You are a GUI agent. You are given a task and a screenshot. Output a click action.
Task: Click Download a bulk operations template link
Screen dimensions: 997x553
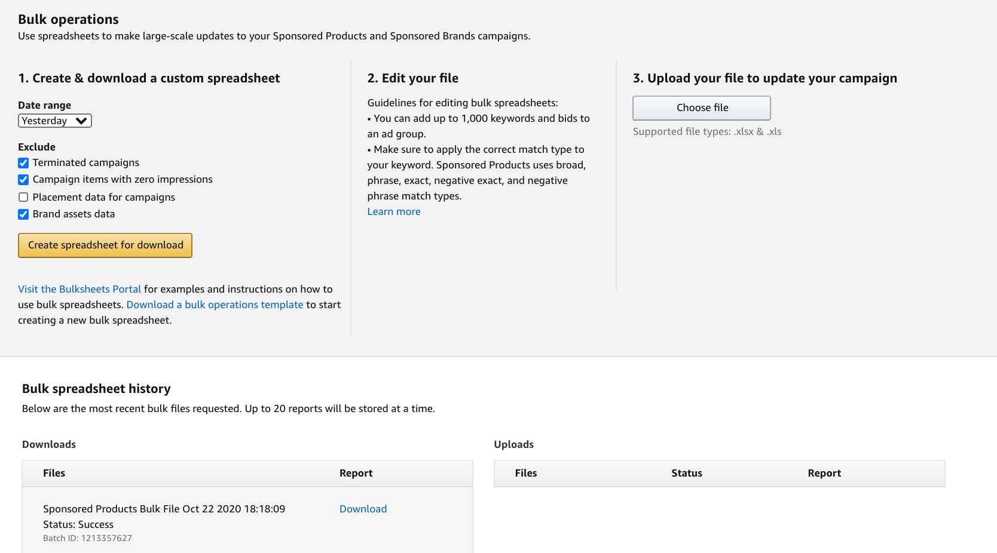pos(215,305)
